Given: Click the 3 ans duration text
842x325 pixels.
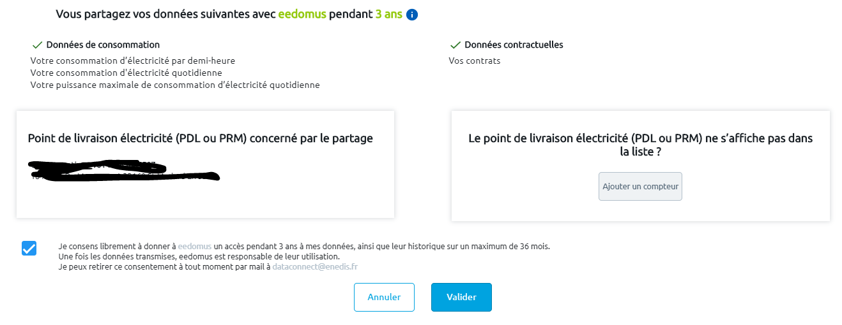Looking at the screenshot, I should click(x=388, y=14).
